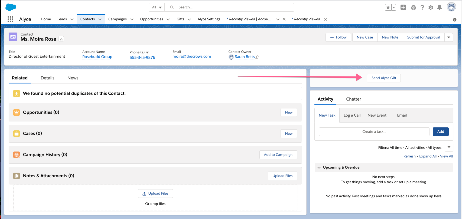View contact hierarchy icon beside Moira Rose
The image size is (462, 219).
coord(61,39)
